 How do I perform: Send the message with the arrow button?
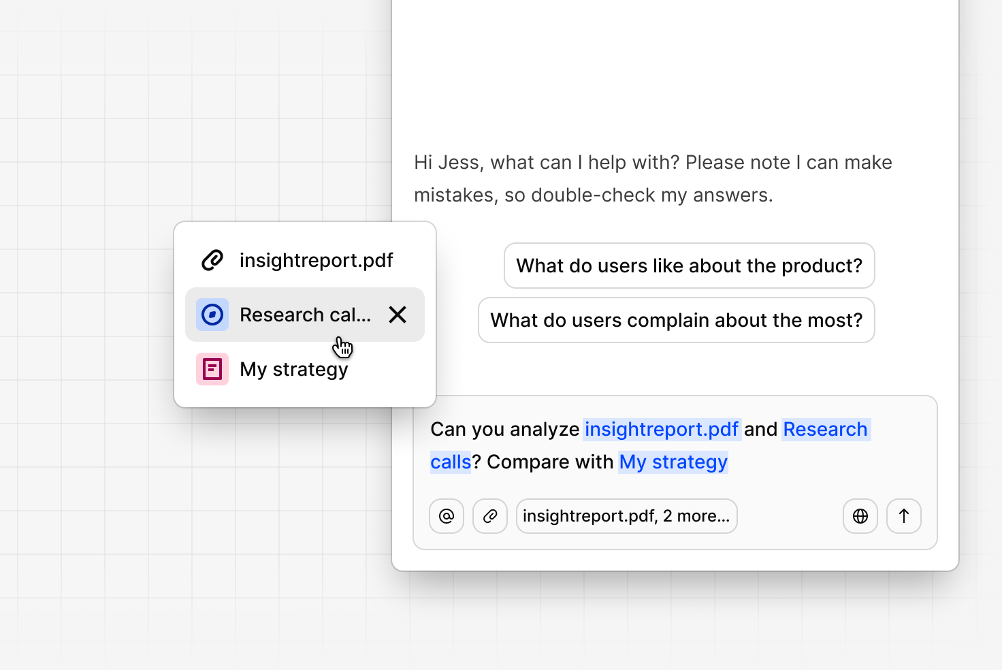904,516
